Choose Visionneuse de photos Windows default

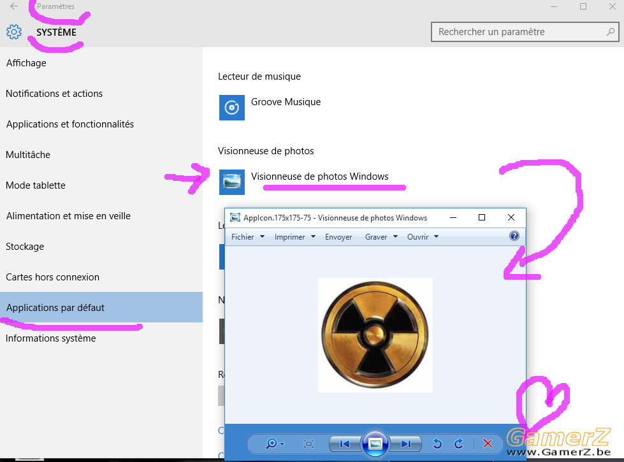pyautogui.click(x=319, y=177)
